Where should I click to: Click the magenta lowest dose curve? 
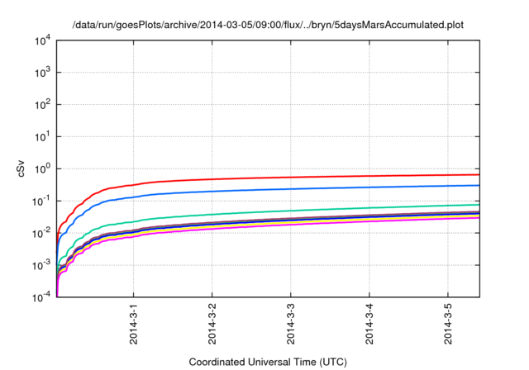[x=303, y=224]
